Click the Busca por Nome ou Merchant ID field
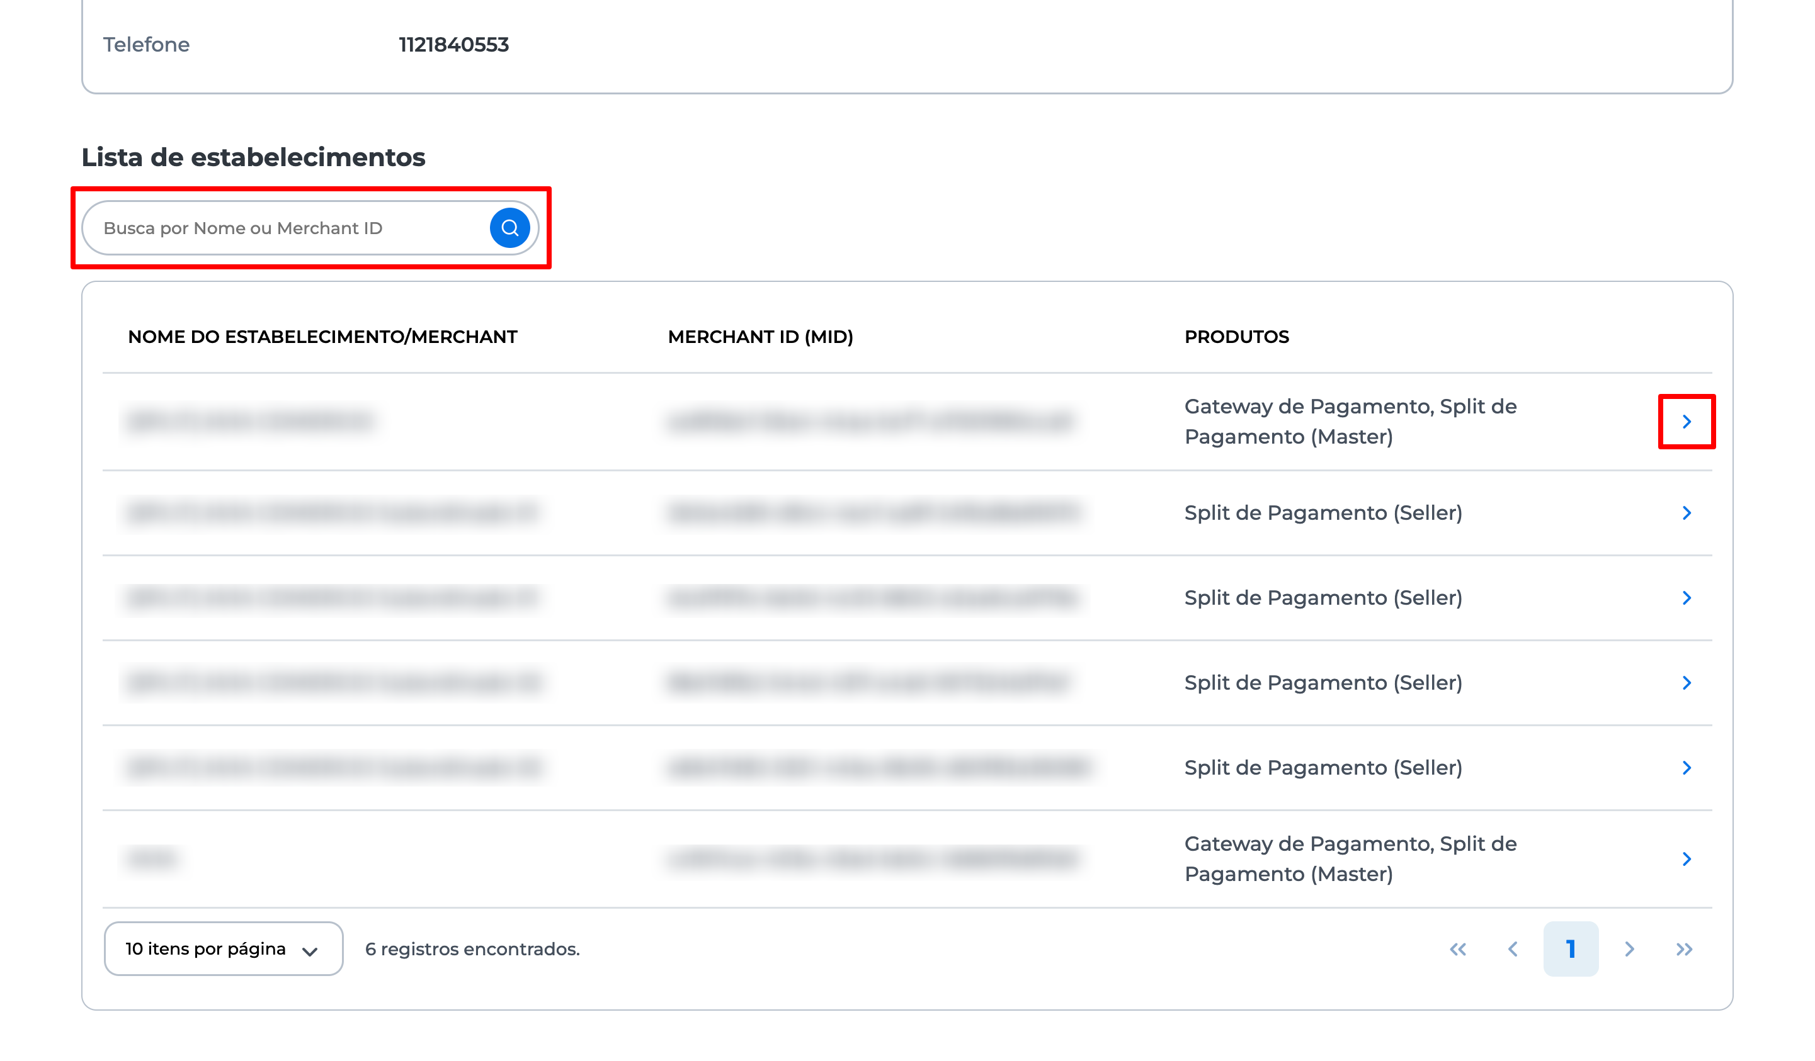 (288, 228)
